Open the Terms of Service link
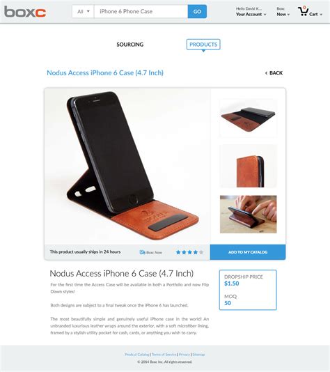Image resolution: width=330 pixels, height=372 pixels. point(164,355)
